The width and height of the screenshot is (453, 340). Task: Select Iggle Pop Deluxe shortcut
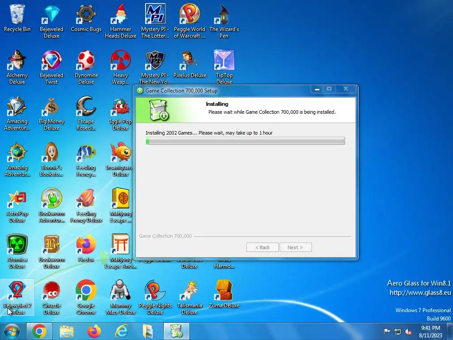120,113
